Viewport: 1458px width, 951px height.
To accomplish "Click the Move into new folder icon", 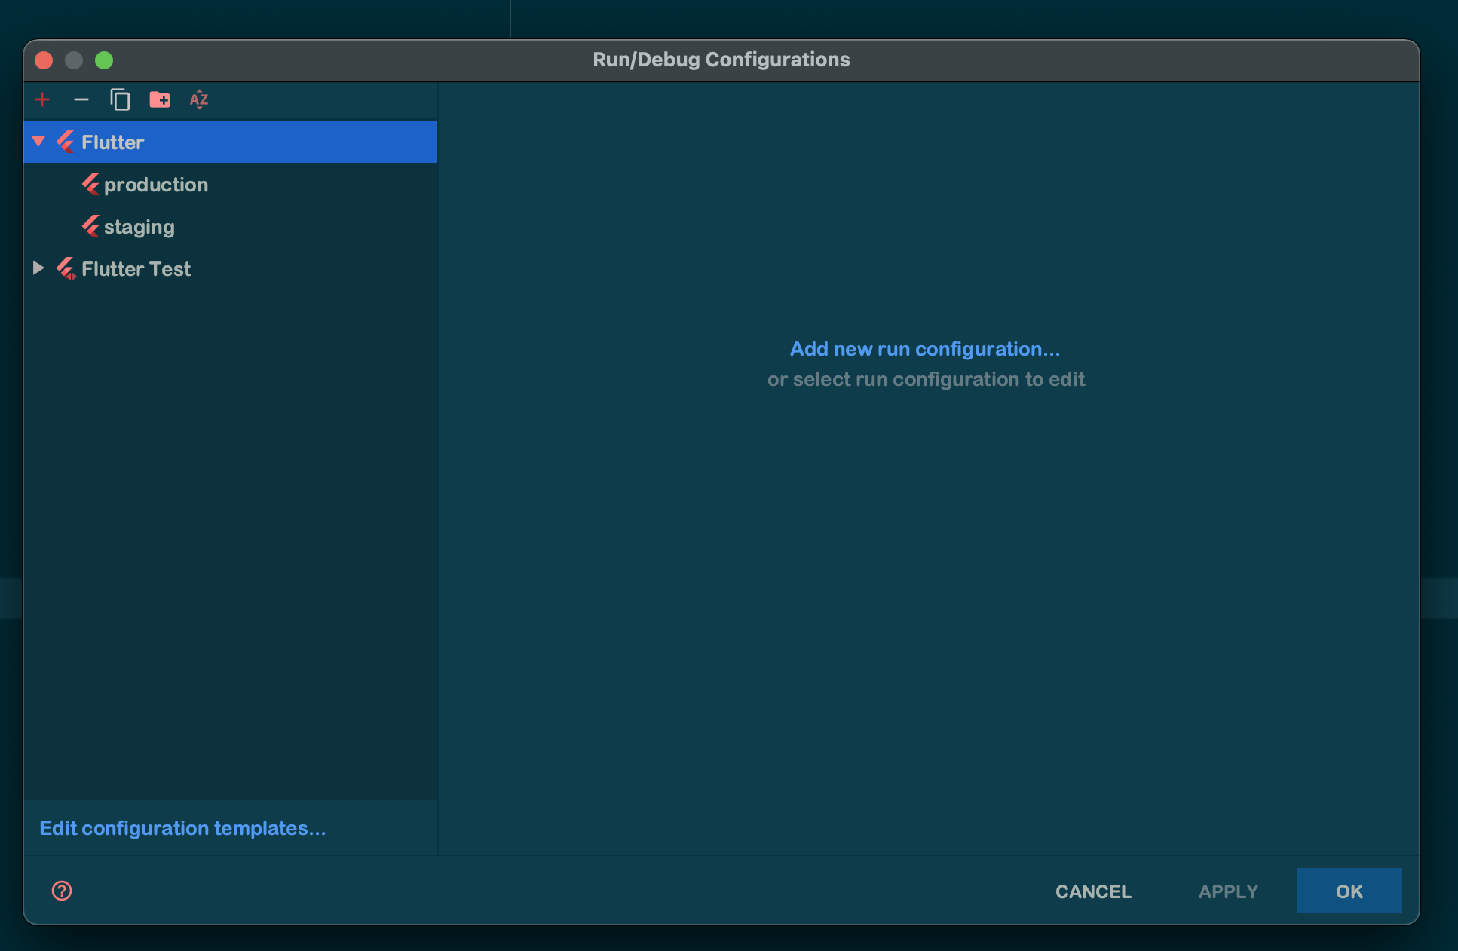I will point(160,99).
